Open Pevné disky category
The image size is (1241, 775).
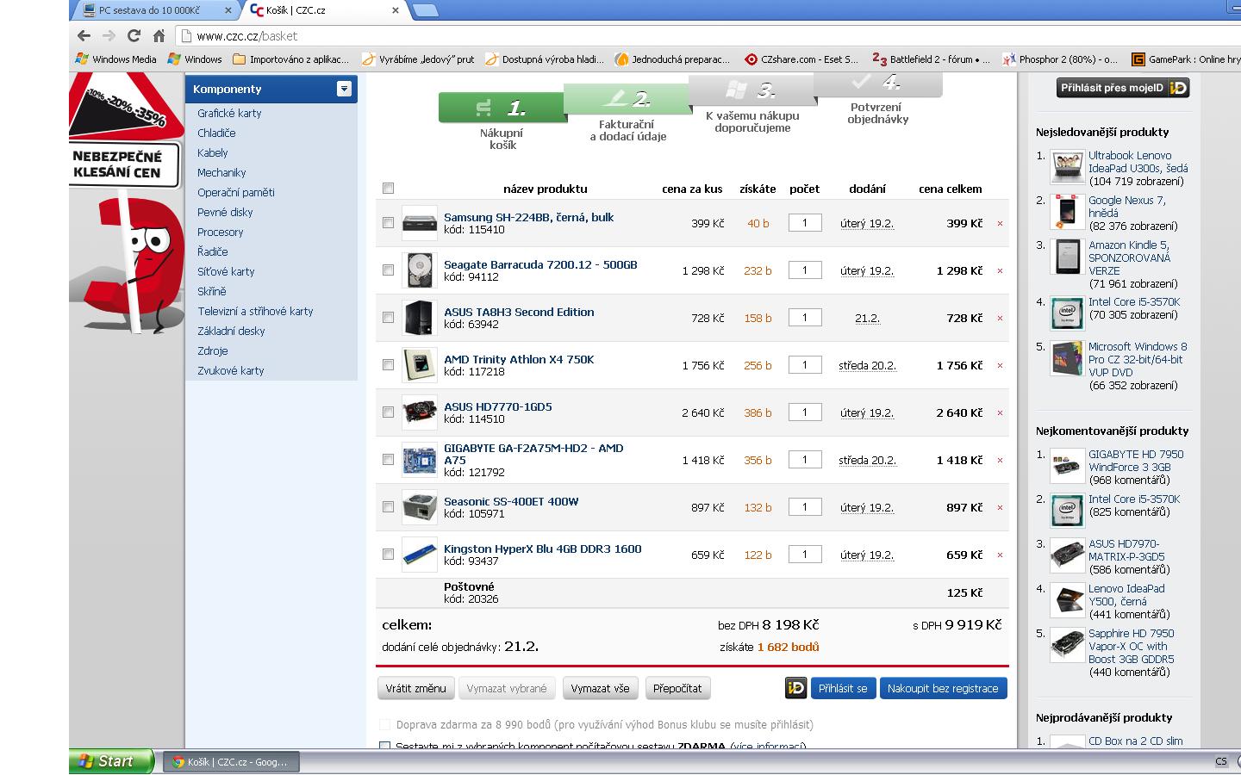(225, 212)
